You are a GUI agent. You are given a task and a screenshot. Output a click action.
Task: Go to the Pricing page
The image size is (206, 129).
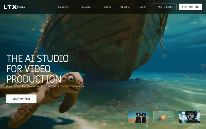pyautogui.click(x=108, y=7)
